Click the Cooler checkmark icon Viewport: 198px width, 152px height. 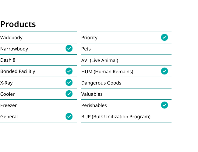[69, 94]
